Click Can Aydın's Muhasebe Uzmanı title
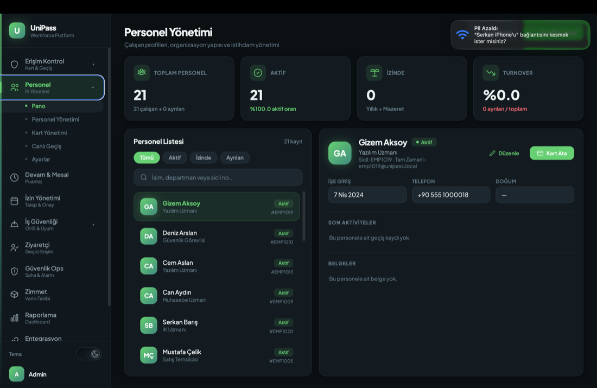Screen dimensions: 597x388 [x=185, y=300]
